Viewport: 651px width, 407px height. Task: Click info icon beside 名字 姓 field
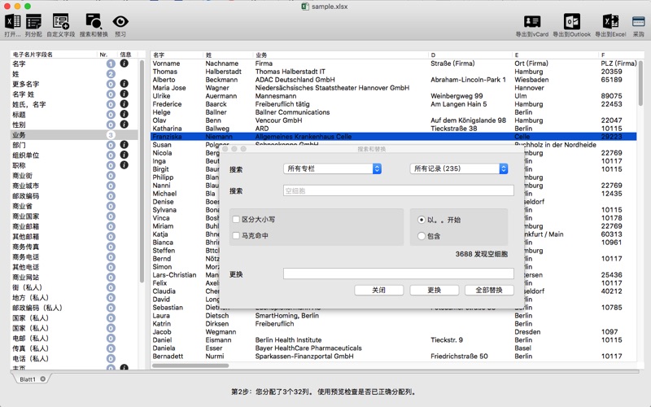click(124, 94)
